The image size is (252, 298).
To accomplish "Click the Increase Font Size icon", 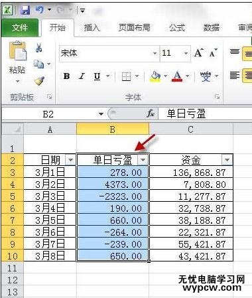I will coord(199,53).
